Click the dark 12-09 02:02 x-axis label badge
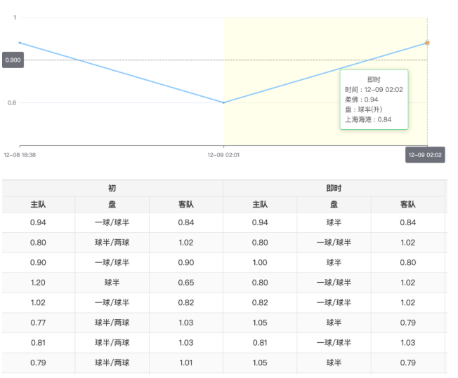This screenshot has height=378, width=458. (425, 155)
